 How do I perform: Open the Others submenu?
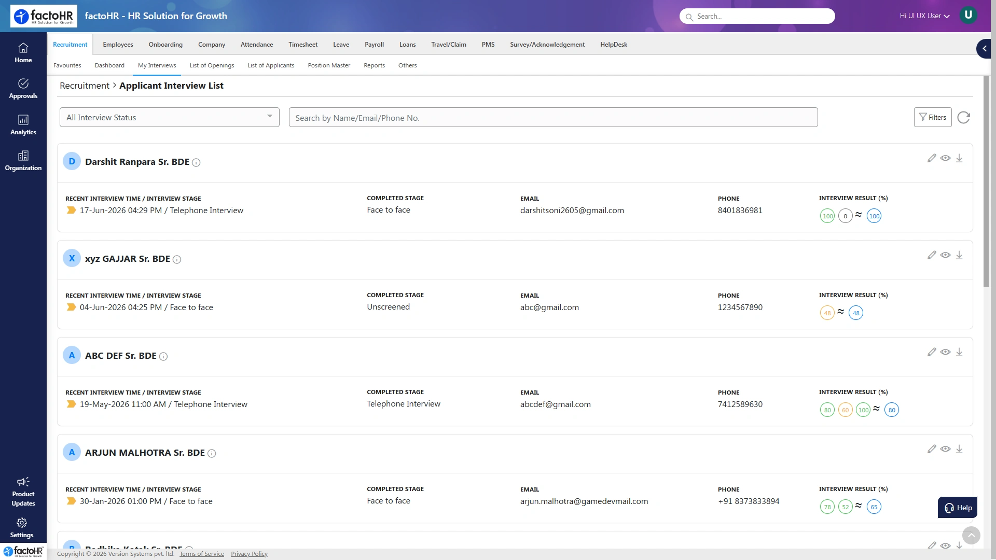point(407,65)
